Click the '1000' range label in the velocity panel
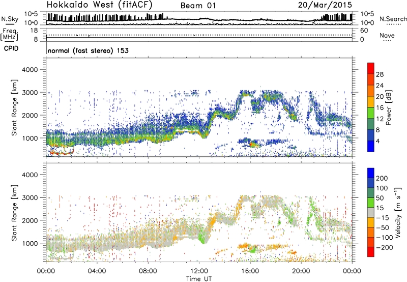 [x=30, y=243]
